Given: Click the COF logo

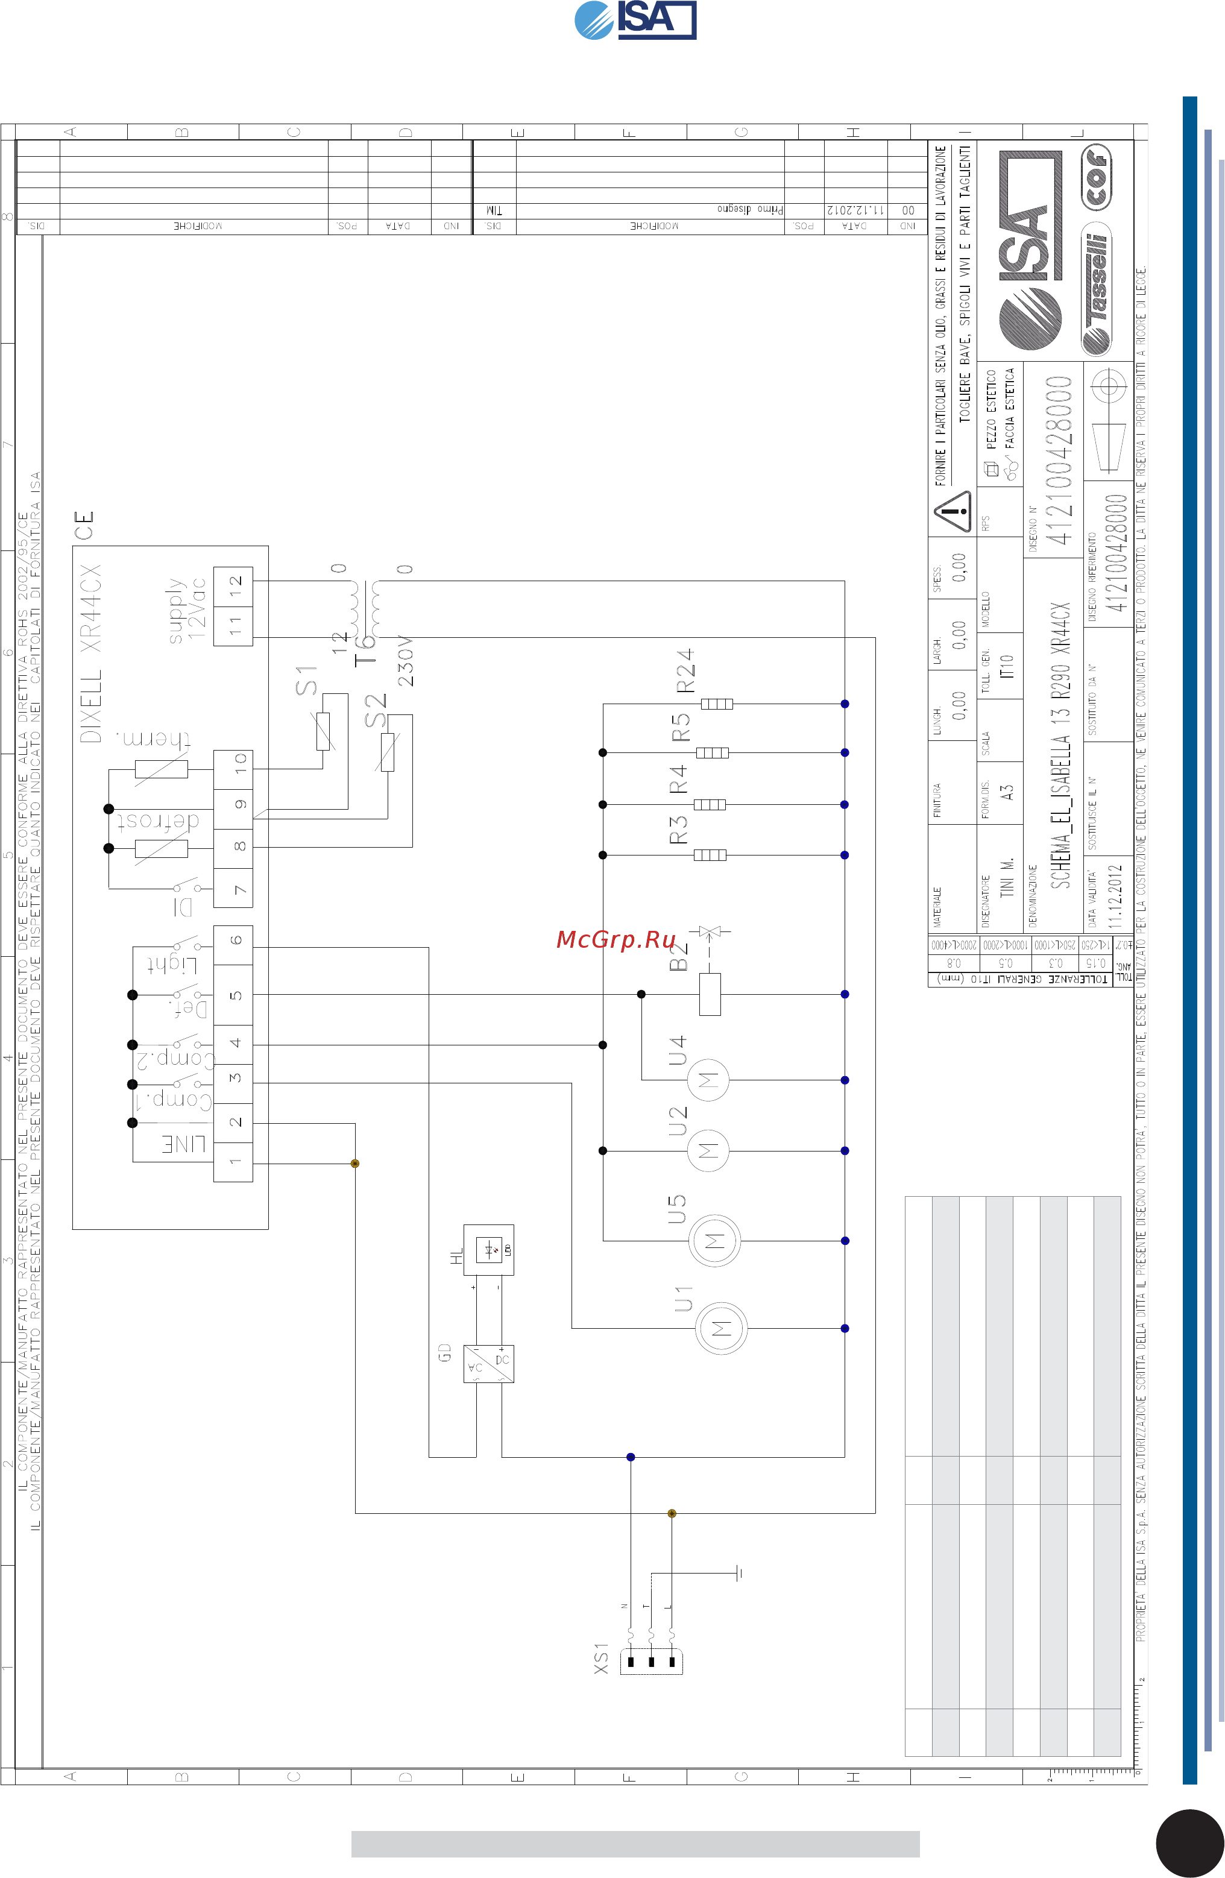Looking at the screenshot, I should pyautogui.click(x=1097, y=177).
